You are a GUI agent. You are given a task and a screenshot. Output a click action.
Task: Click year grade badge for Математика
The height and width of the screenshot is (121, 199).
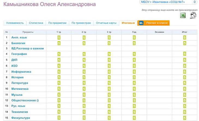(x=134, y=89)
